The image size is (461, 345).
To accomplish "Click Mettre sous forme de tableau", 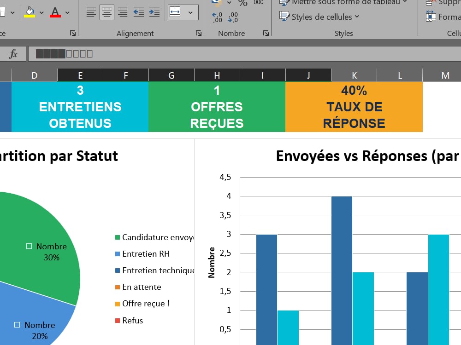I will coord(343,3).
